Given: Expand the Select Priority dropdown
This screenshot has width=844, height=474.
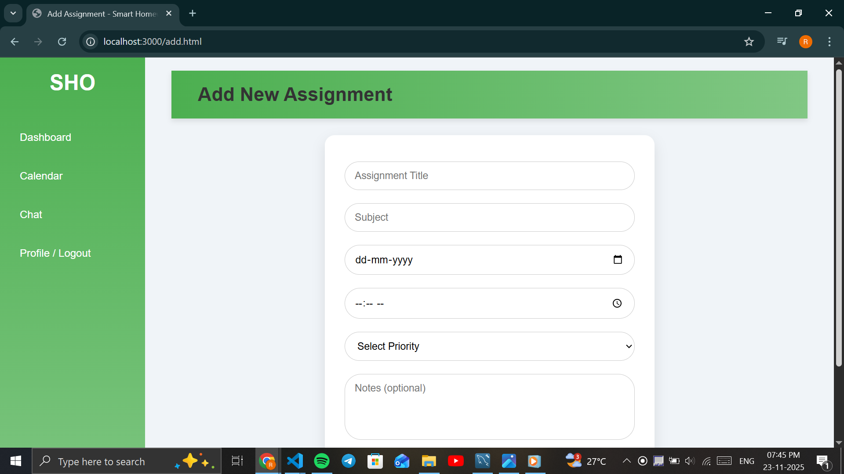Looking at the screenshot, I should [489, 346].
